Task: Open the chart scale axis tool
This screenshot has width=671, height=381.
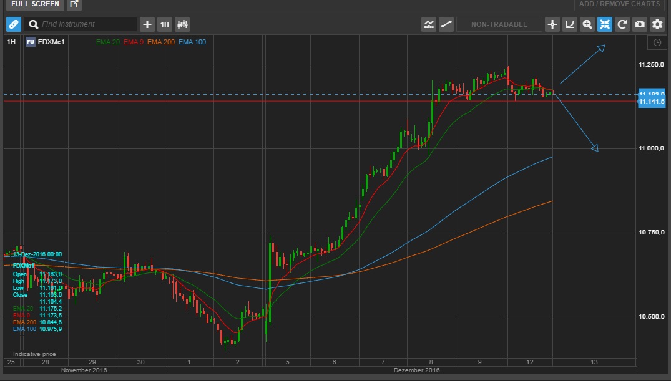Action: pos(570,24)
